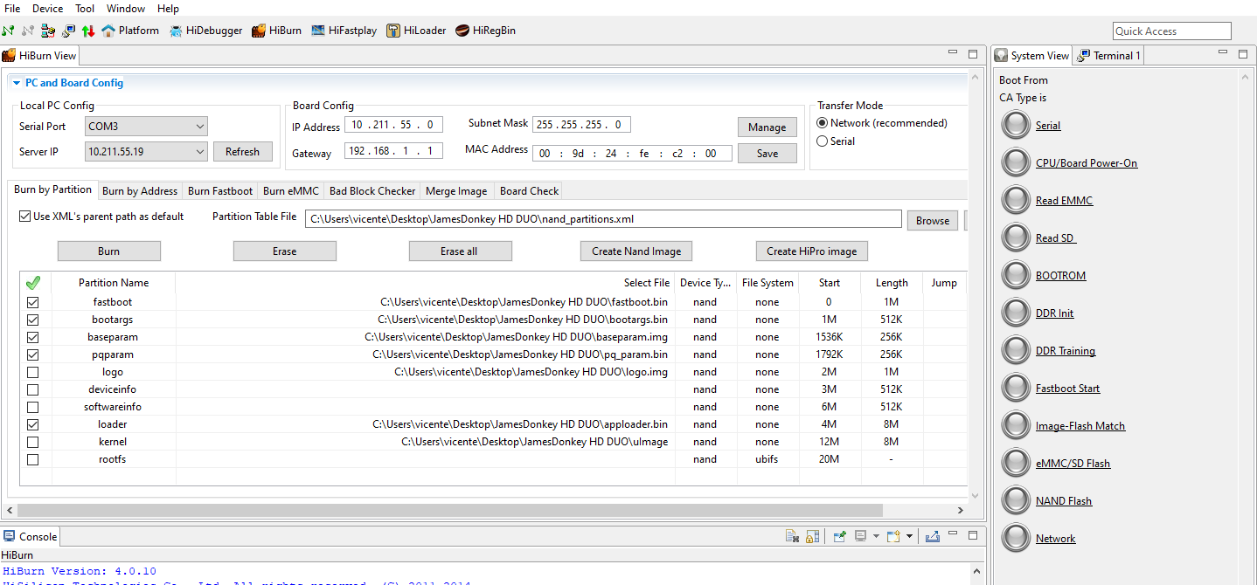The image size is (1257, 585).
Task: Check the logo partition checkbox
Action: tap(33, 372)
